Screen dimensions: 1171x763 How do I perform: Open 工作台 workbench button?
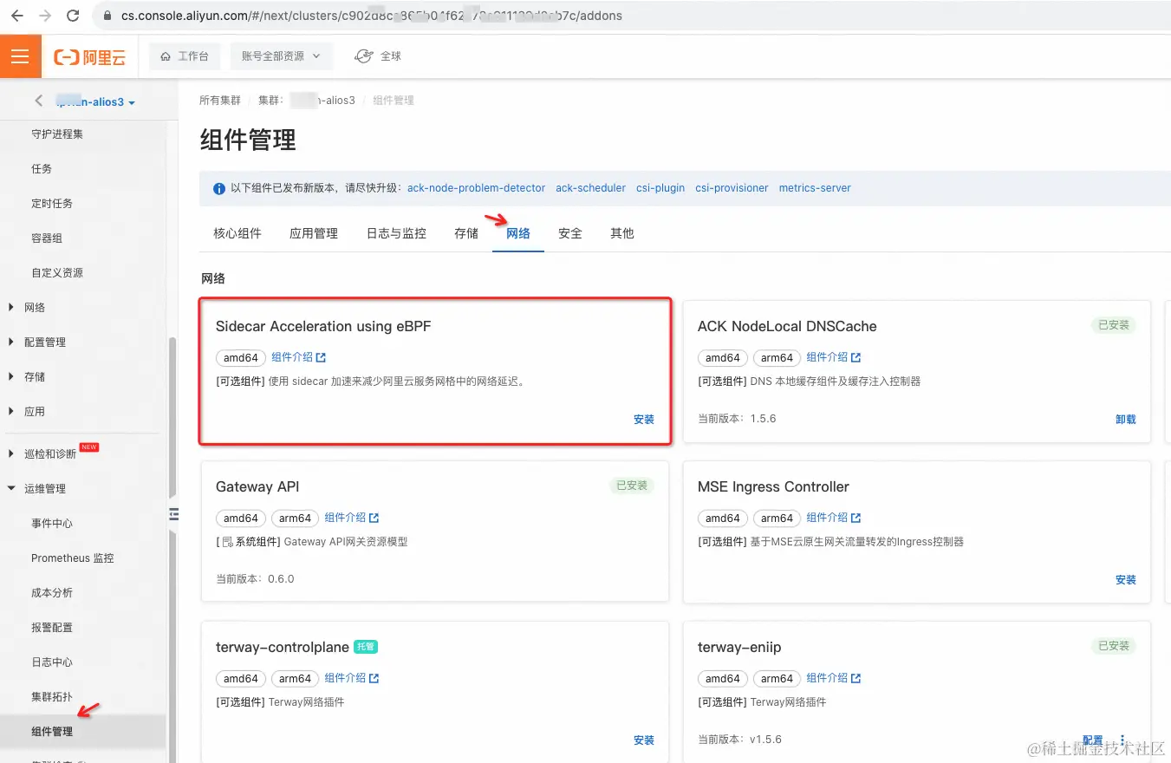(x=185, y=56)
